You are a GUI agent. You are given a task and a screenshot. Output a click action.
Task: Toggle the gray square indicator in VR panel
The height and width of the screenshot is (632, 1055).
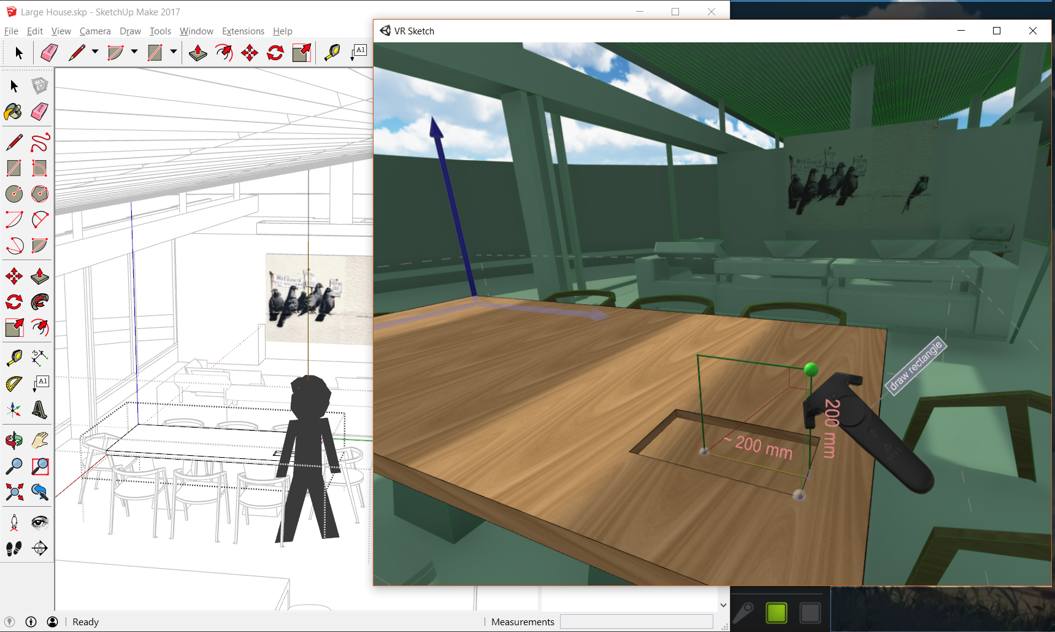(810, 612)
